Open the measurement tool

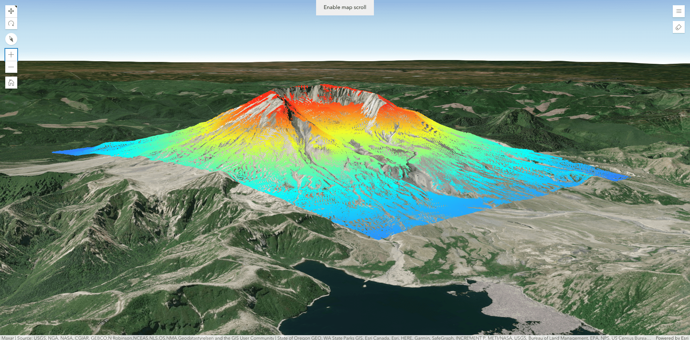(x=679, y=27)
